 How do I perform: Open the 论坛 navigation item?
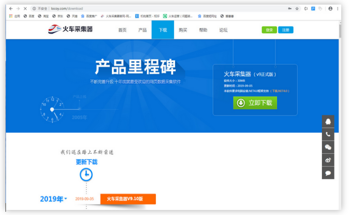tap(223, 30)
